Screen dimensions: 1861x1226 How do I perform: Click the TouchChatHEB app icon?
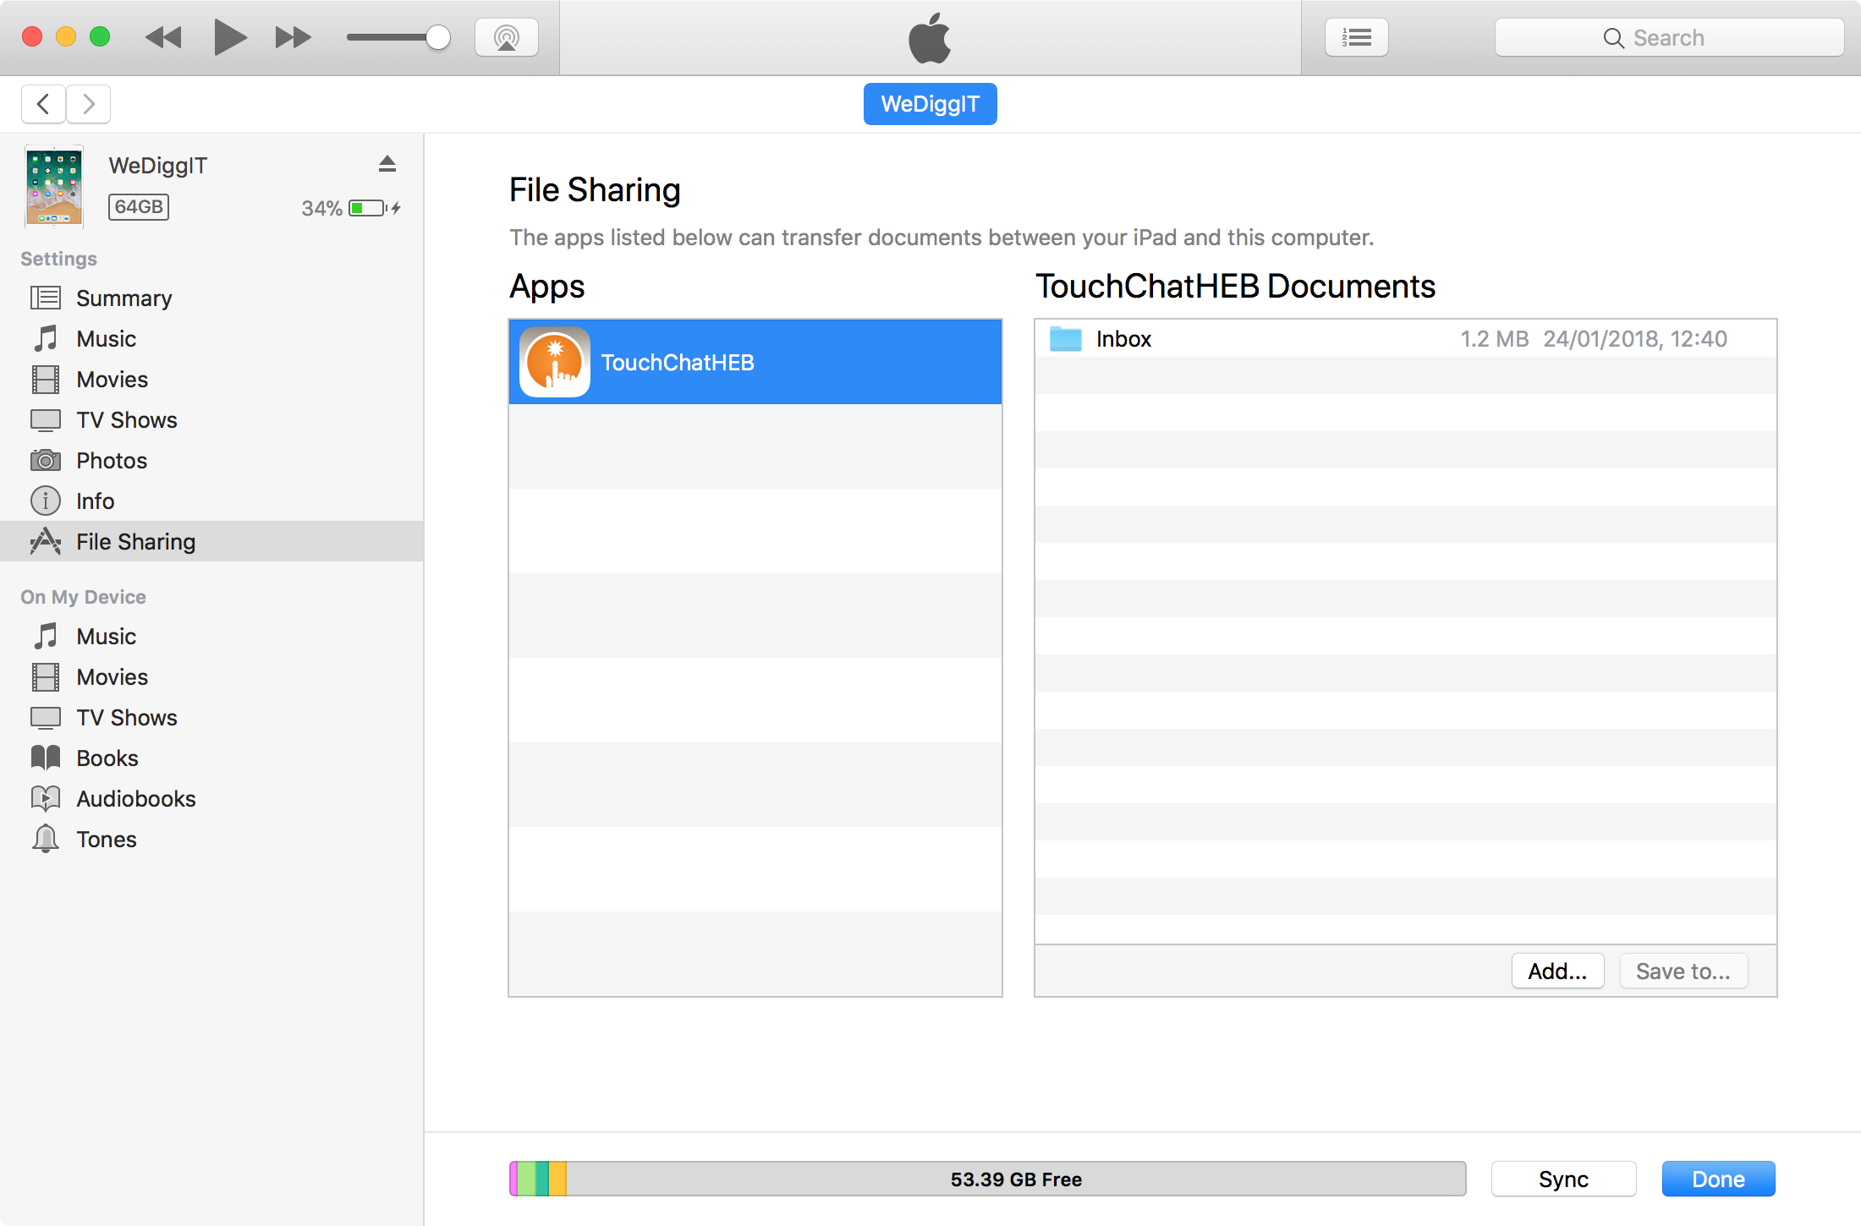click(x=555, y=362)
